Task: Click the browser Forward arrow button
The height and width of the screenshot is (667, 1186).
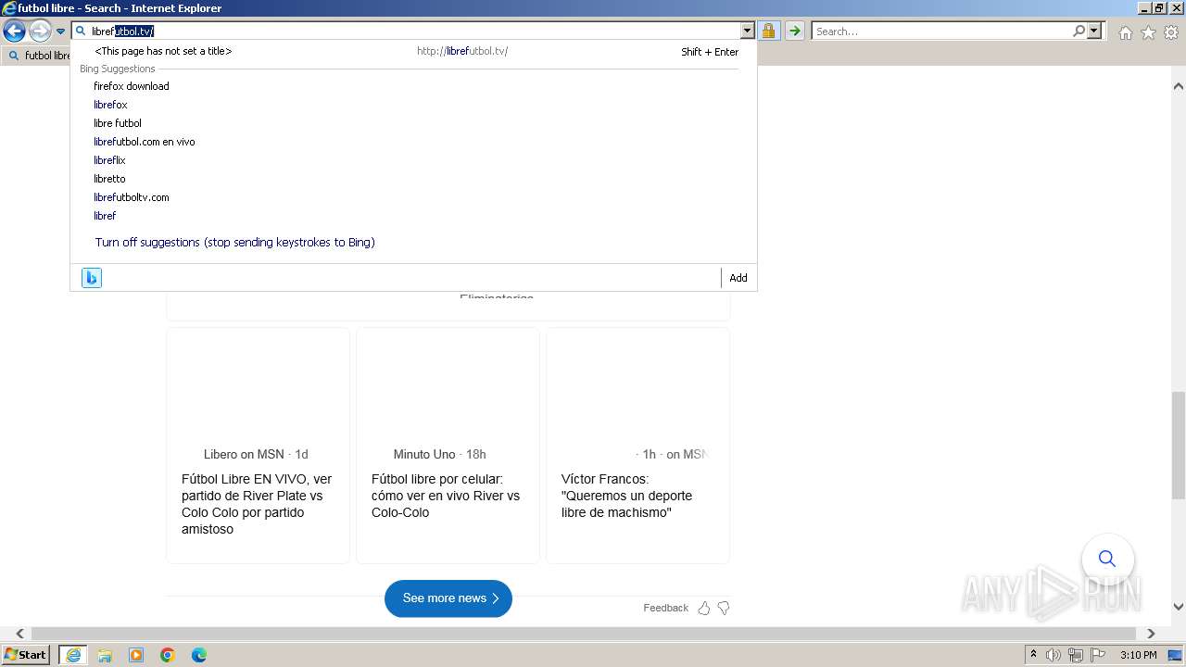Action: click(39, 31)
